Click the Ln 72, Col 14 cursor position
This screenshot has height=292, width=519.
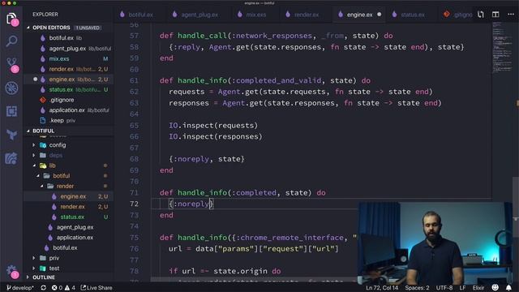coord(382,288)
